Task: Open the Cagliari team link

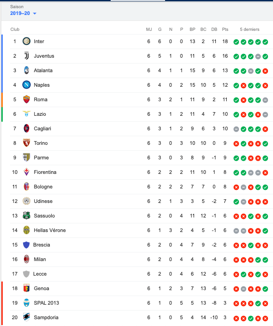Action: tap(42, 128)
